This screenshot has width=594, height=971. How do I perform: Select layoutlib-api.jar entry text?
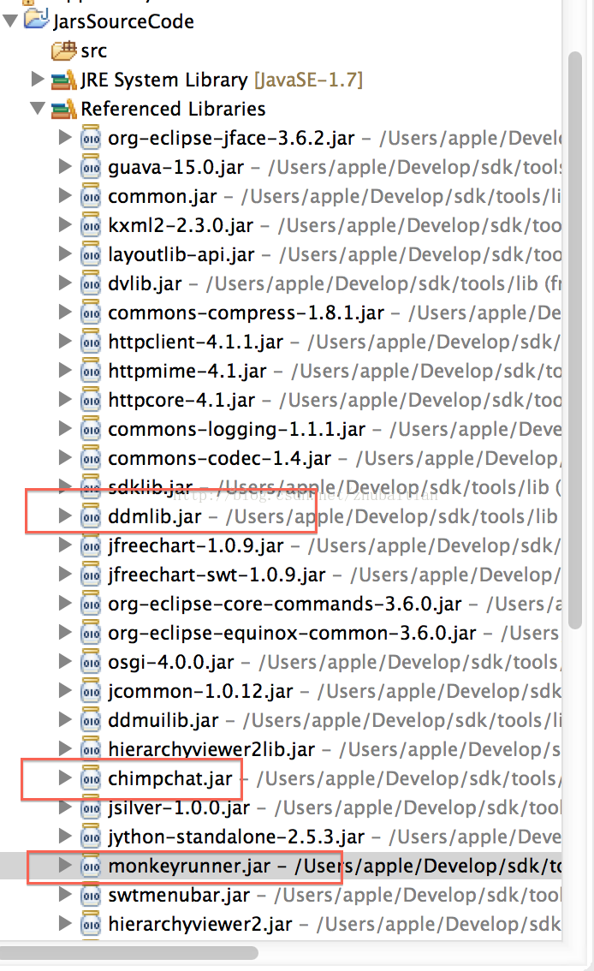click(x=181, y=254)
